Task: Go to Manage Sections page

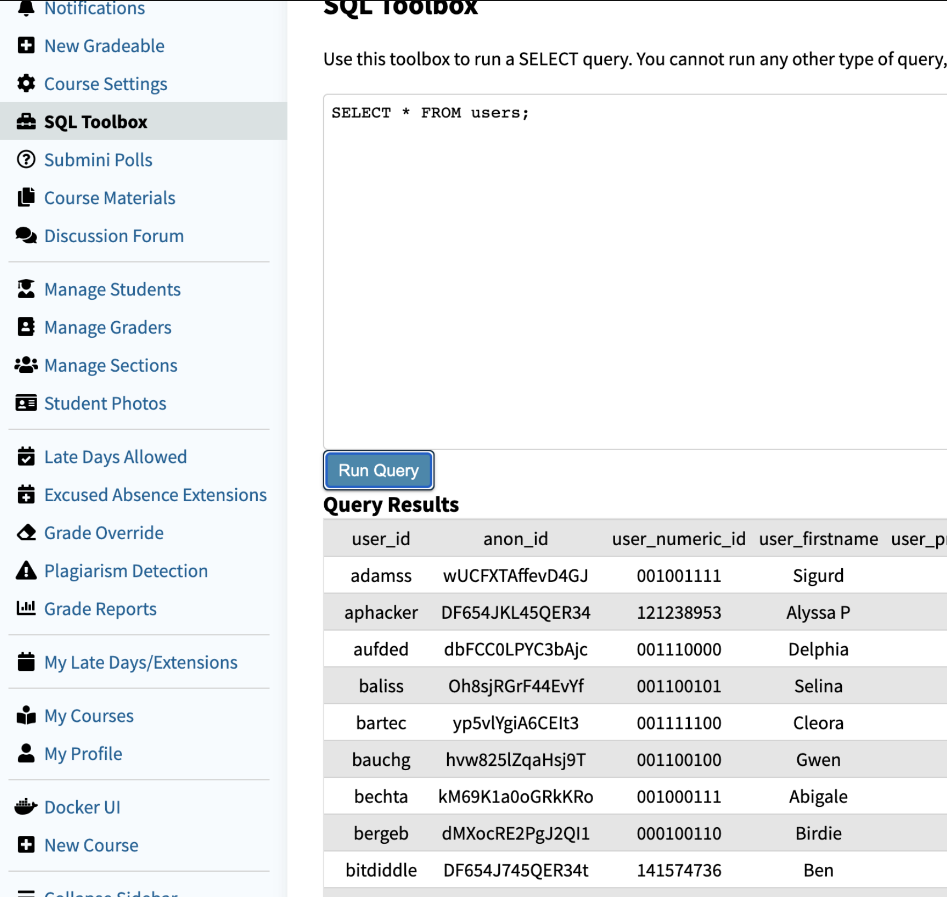Action: 111,365
